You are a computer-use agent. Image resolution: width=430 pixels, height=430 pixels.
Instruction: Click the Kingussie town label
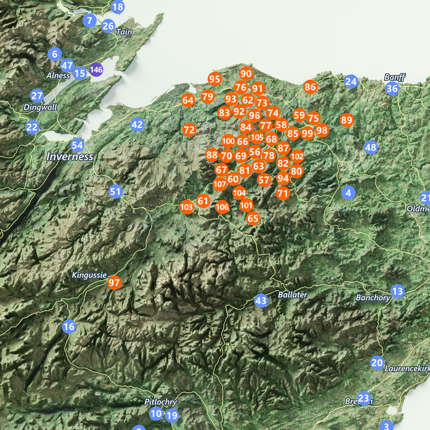click(x=89, y=275)
